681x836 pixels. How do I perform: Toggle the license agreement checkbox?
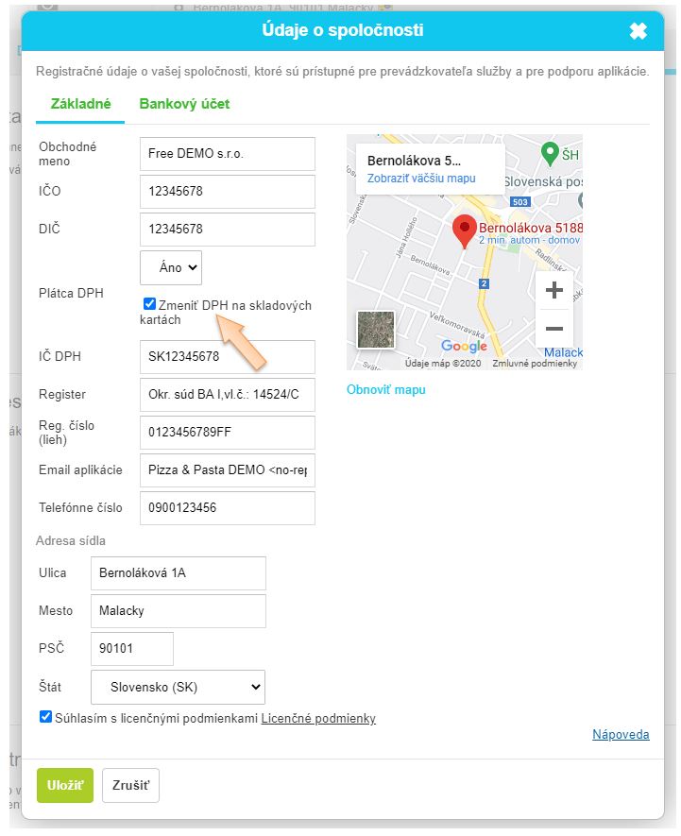[46, 717]
